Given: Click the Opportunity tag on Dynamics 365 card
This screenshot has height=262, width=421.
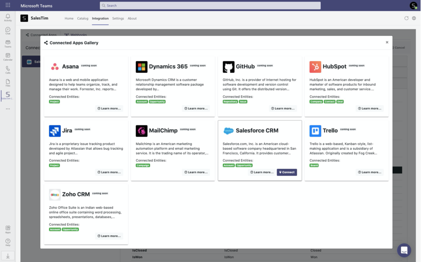Looking at the screenshot, I should [x=157, y=102].
